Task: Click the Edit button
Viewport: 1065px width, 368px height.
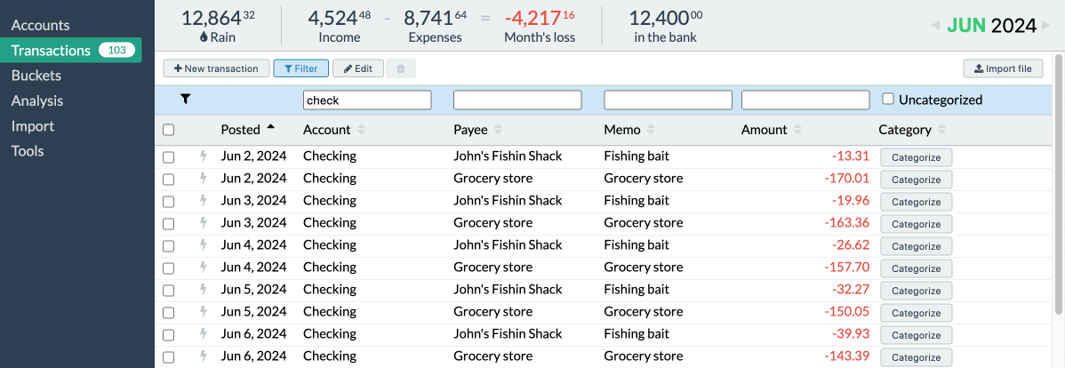Action: [358, 68]
